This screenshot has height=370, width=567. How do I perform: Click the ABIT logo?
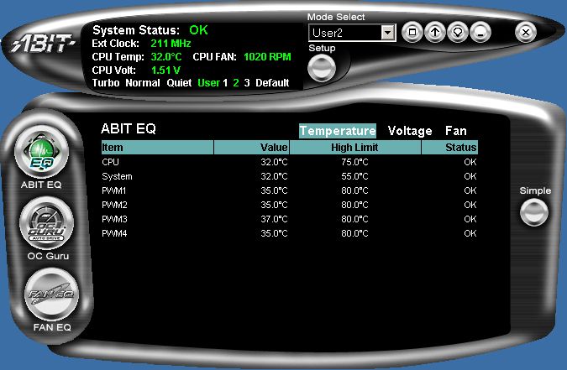click(43, 44)
